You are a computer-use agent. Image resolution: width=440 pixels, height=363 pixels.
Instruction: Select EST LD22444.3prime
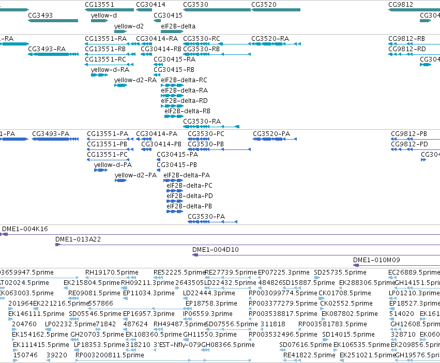coord(209,293)
